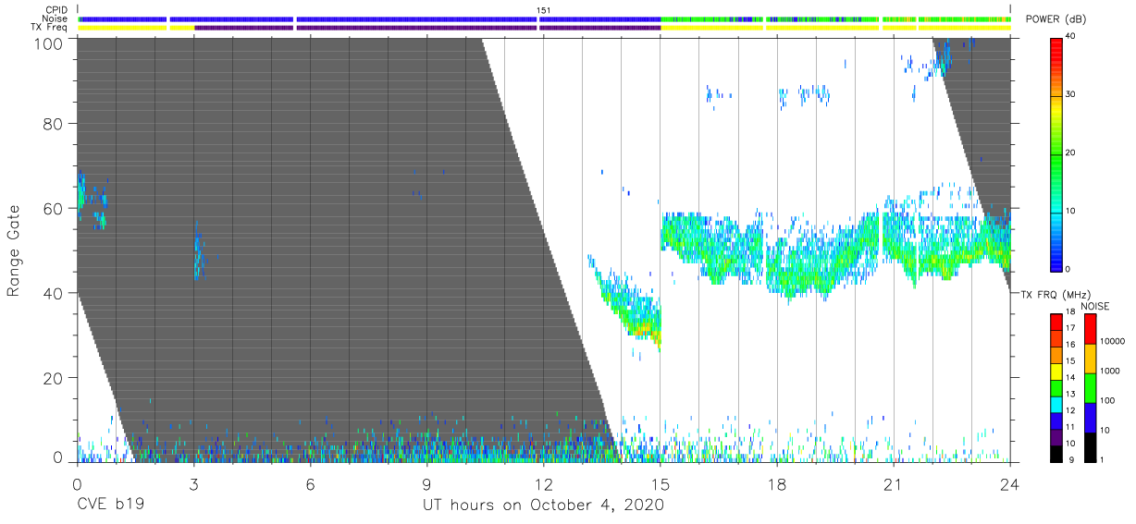The height and width of the screenshot is (524, 1136).
Task: Click the x-axis hour label "24"
Action: [x=1010, y=482]
